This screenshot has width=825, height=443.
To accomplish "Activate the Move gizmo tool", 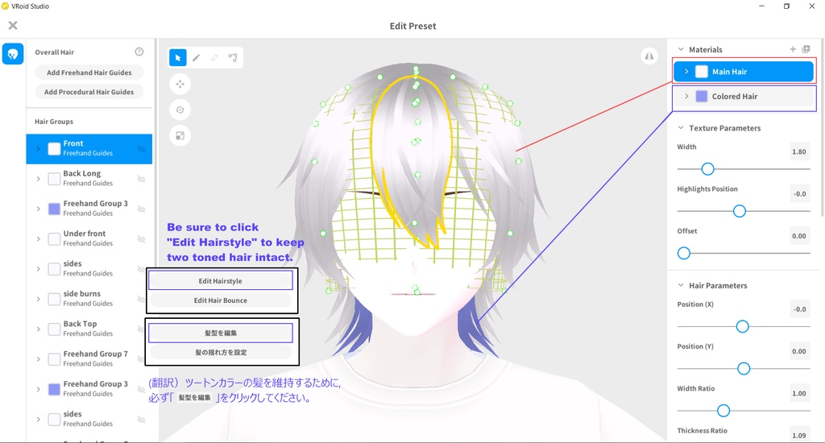I will click(180, 85).
